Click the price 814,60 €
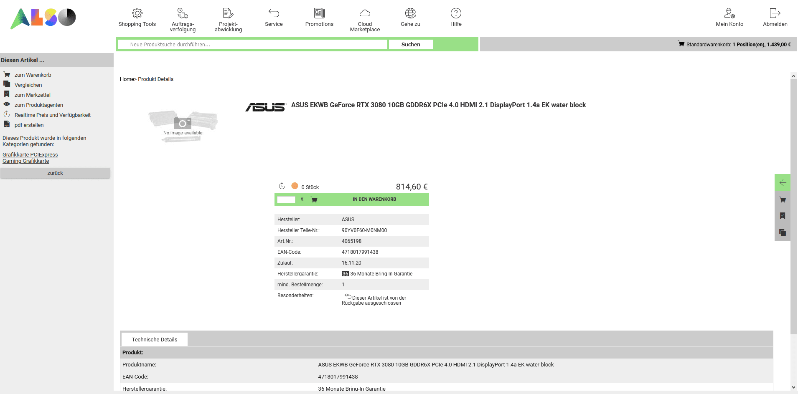 coord(412,187)
